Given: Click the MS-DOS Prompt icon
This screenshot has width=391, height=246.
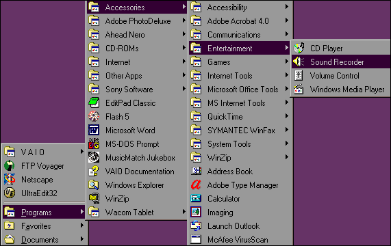Looking at the screenshot, I should coord(94,143).
